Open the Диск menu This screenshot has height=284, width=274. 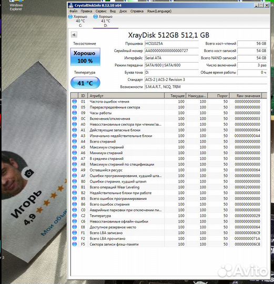pyautogui.click(x=123, y=11)
